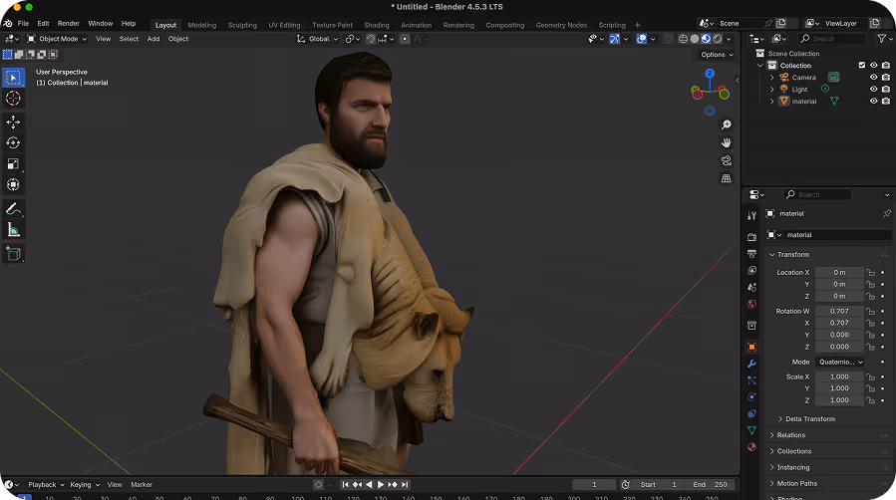Select the Measure tool
The image size is (896, 500).
click(13, 230)
